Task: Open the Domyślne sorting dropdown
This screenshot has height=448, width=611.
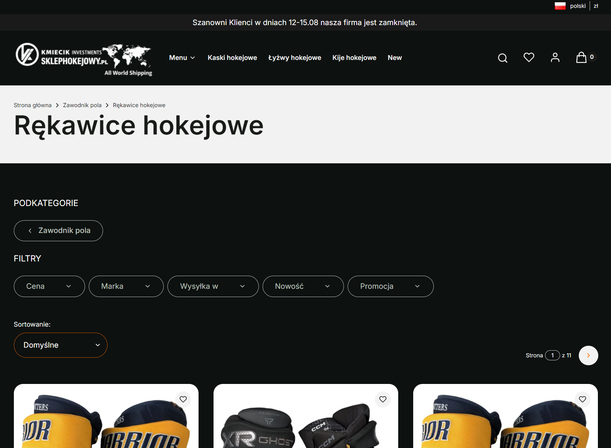Action: (61, 345)
